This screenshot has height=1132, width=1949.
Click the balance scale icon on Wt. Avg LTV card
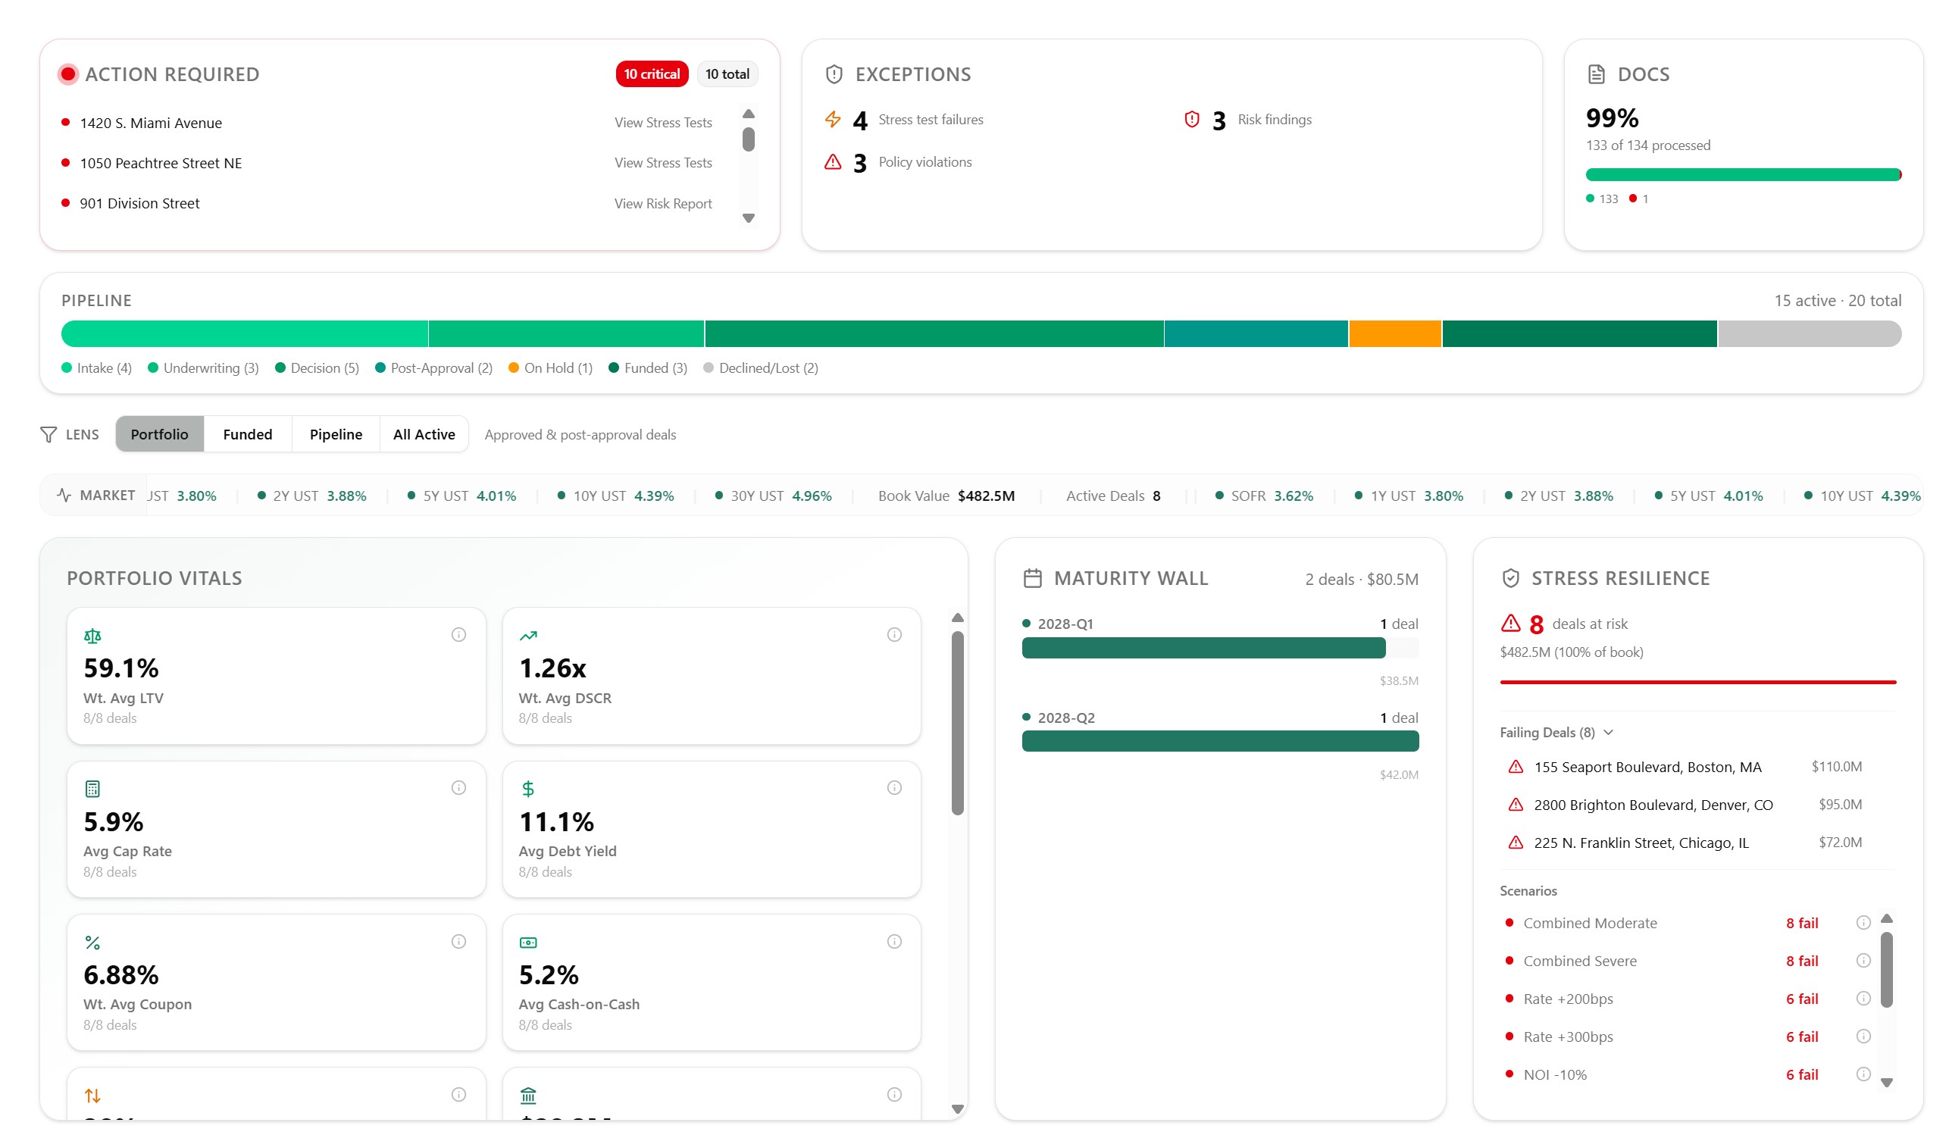point(92,636)
